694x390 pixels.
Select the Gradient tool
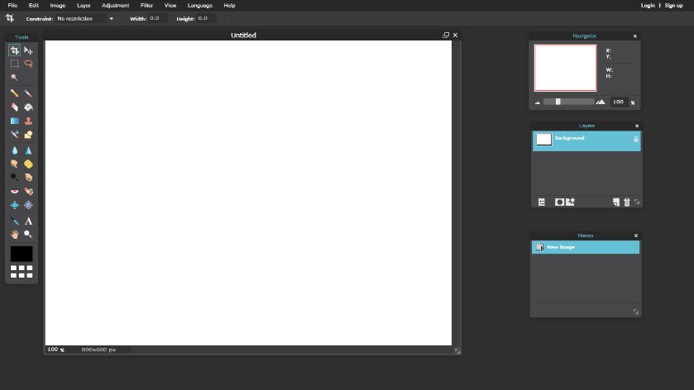click(15, 121)
